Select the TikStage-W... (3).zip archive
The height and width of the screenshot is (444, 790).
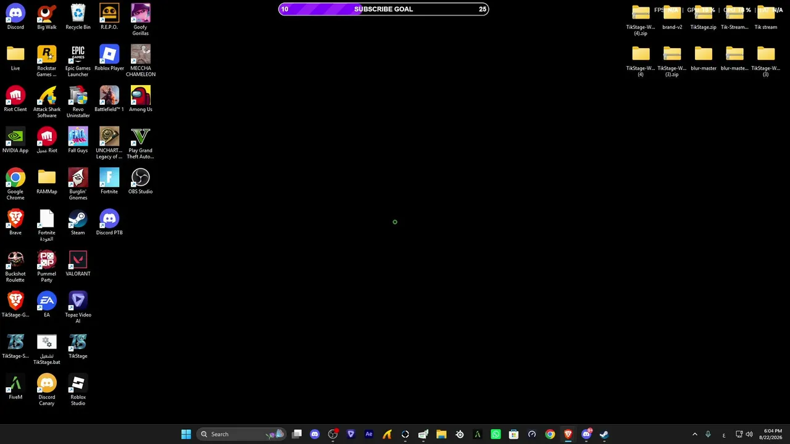coord(672,61)
